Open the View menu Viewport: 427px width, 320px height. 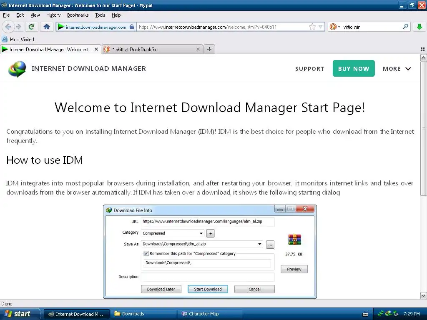pyautogui.click(x=35, y=15)
